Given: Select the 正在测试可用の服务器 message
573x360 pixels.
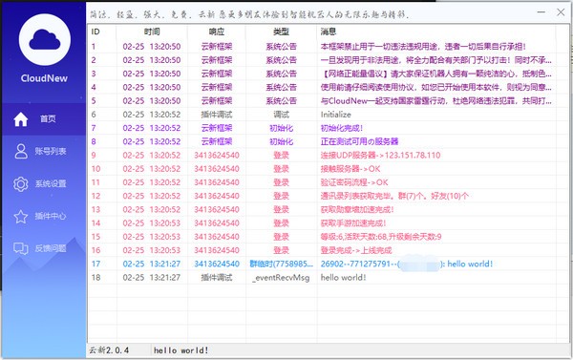Looking at the screenshot, I should tap(360, 141).
